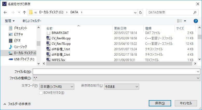Click the USB ドライブ (F:) drive icon
202x110 pixels.
coord(11,59)
